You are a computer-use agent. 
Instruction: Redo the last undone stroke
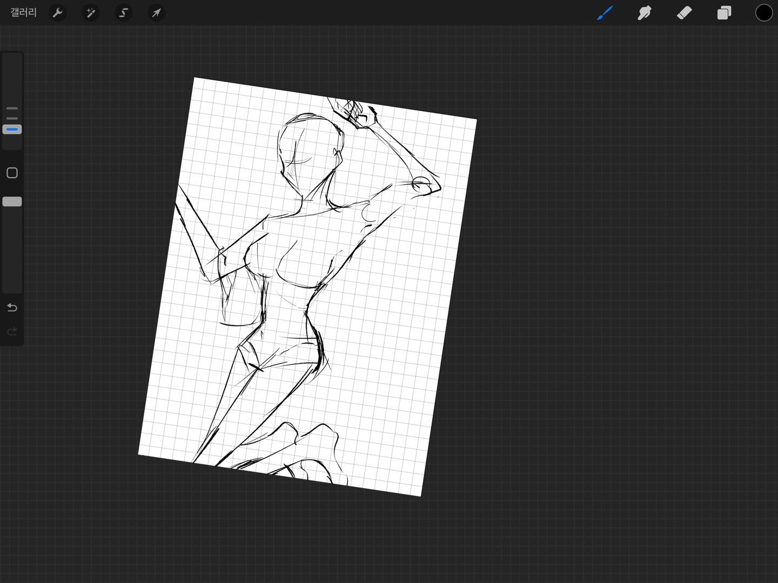[12, 331]
